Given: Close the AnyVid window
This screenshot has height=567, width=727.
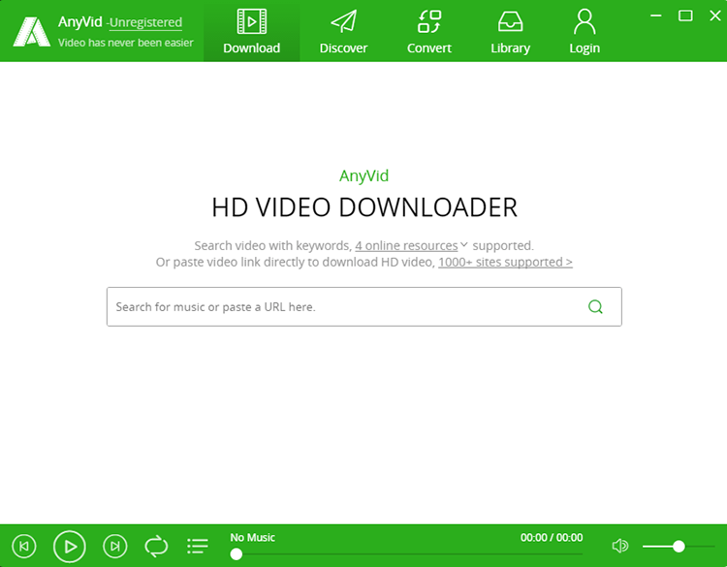Looking at the screenshot, I should point(715,16).
